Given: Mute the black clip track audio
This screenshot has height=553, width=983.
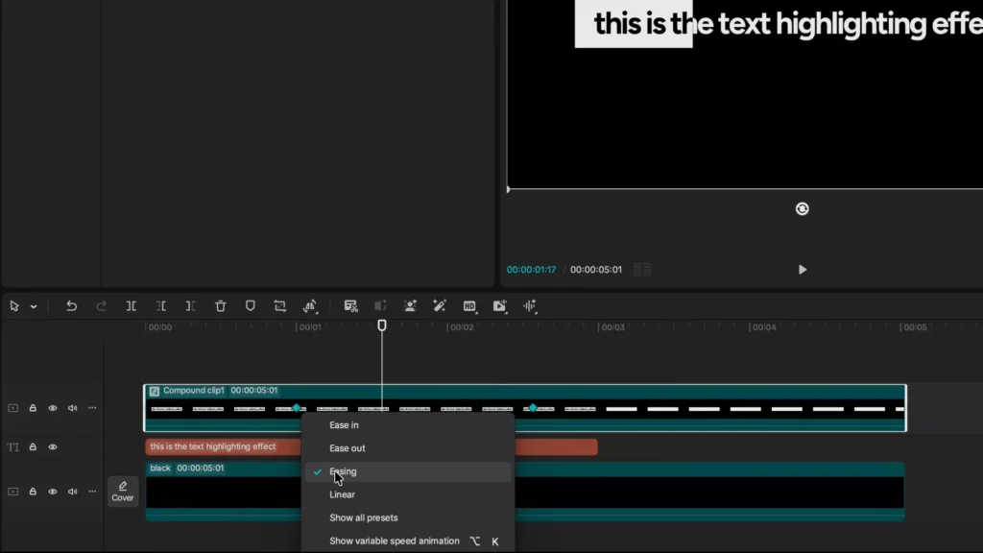Looking at the screenshot, I should 72,492.
